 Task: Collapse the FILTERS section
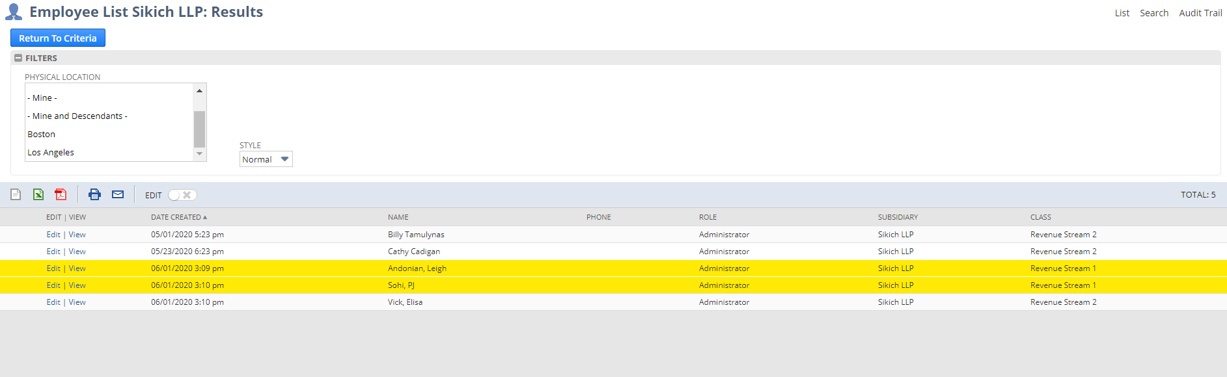tap(18, 58)
